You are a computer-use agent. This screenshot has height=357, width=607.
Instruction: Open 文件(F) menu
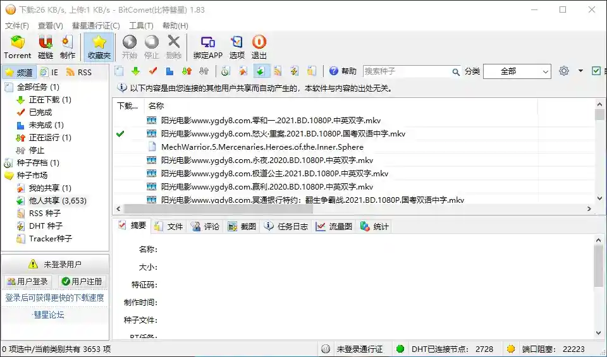tap(16, 25)
